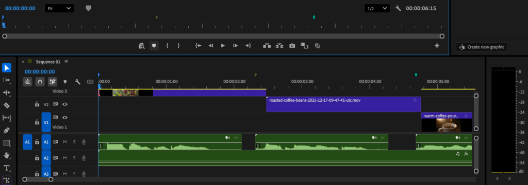Screen dimensions: 528x185
Task: Lock the V2 track
Action: click(37, 104)
